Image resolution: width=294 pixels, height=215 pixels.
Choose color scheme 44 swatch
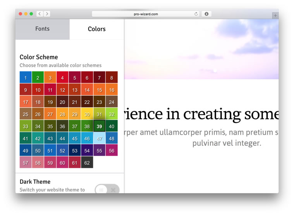click(62, 138)
